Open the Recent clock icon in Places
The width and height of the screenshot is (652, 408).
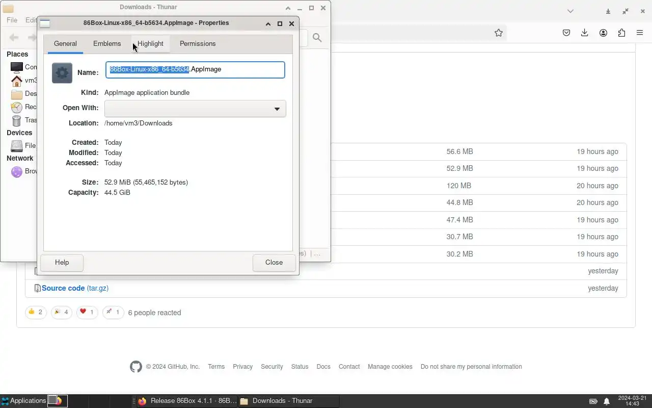click(x=17, y=107)
